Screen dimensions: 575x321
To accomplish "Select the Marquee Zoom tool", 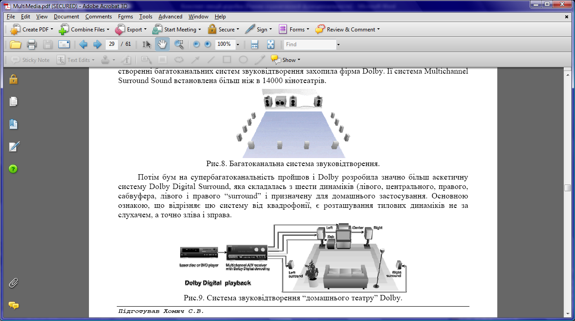I will (179, 44).
